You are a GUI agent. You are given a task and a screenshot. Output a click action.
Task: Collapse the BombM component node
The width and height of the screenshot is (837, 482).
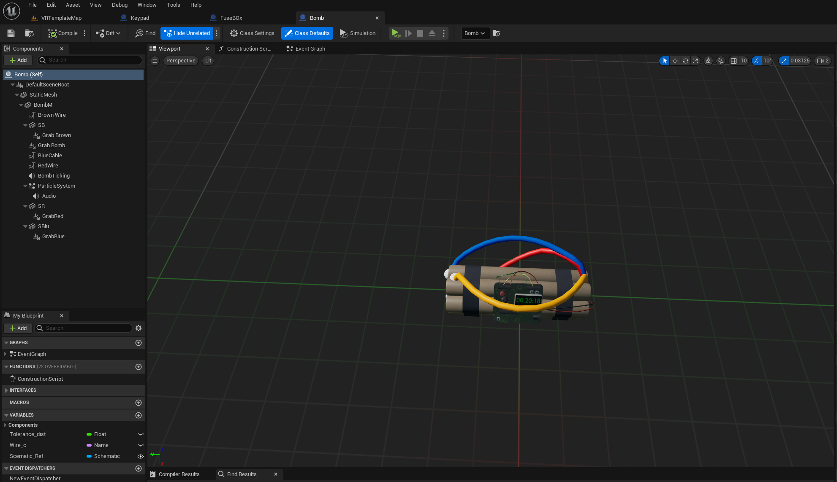pyautogui.click(x=21, y=105)
